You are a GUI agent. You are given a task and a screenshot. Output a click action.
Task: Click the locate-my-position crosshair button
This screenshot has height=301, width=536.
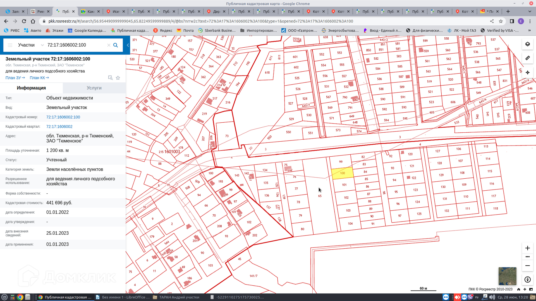(x=527, y=72)
